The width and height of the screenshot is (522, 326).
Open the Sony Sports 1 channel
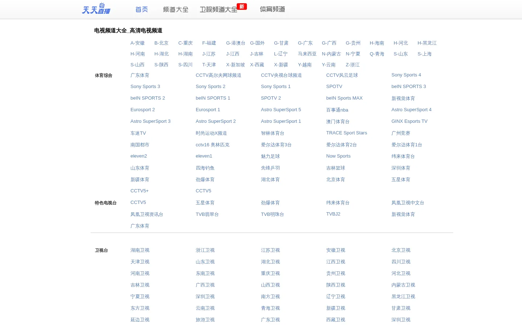[276, 87]
